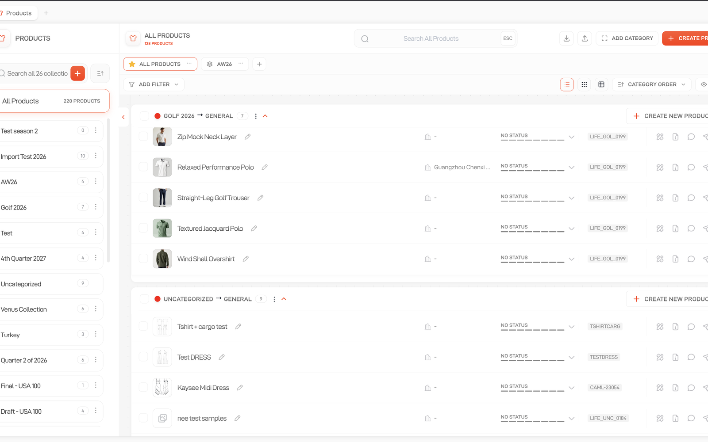Image resolution: width=708 pixels, height=442 pixels.
Task: Edit the Straight-Leg Golf Trouser name
Action: point(261,198)
